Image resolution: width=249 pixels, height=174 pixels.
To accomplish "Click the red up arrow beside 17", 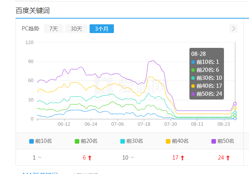I will pyautogui.click(x=182, y=158).
